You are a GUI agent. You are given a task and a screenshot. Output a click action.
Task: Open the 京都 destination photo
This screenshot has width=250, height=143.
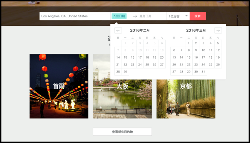click(186, 86)
